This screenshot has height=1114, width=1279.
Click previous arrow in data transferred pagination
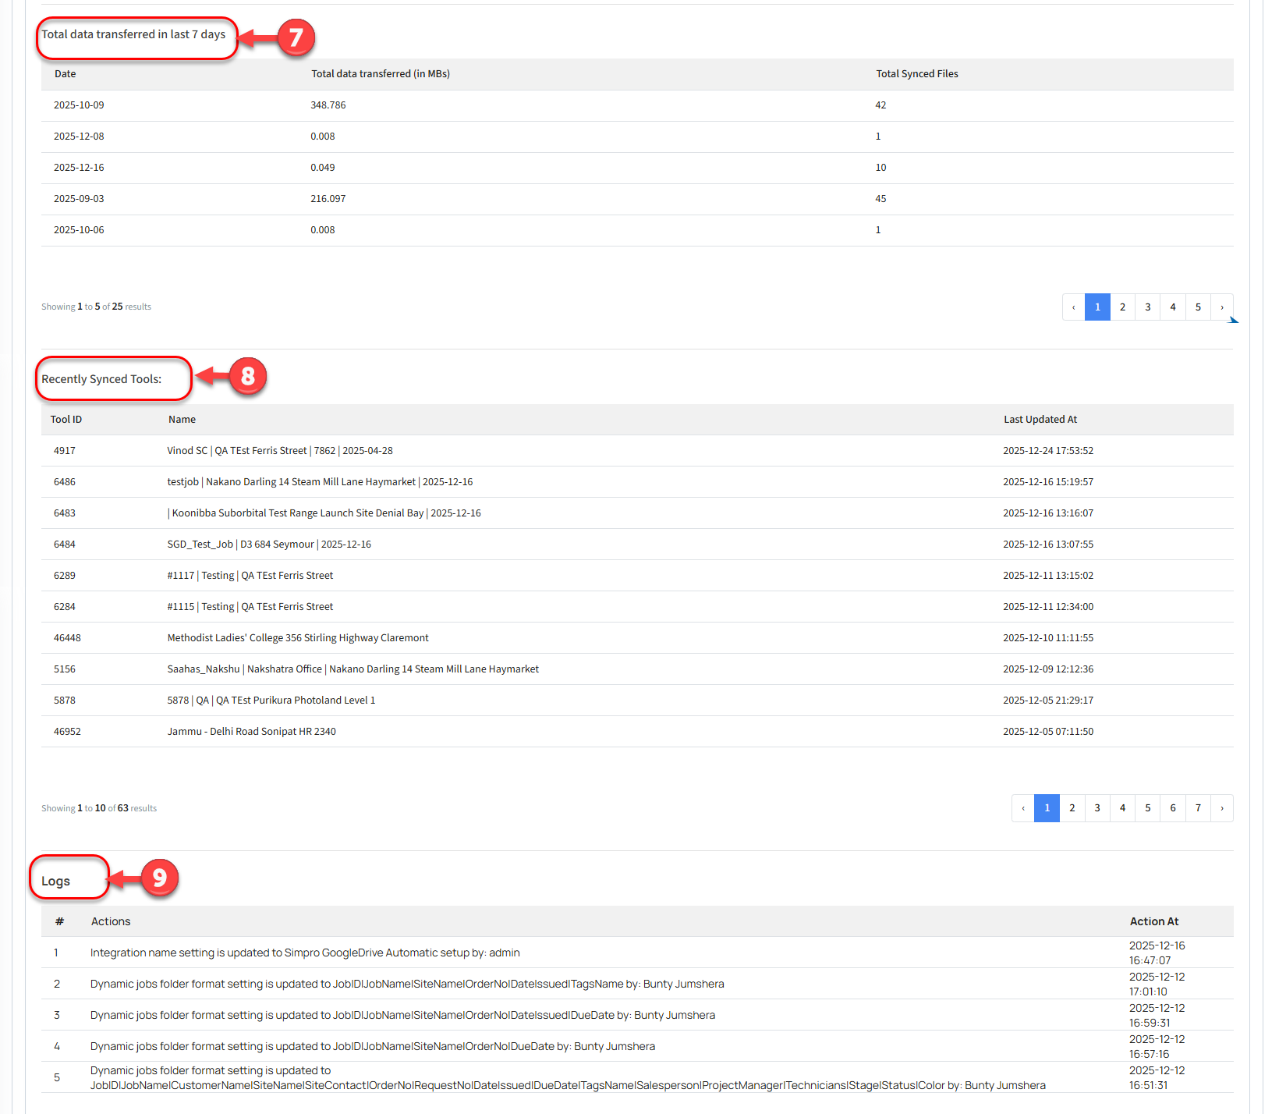(x=1074, y=307)
